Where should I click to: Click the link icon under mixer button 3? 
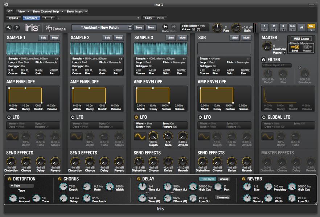pyautogui.click(x=283, y=30)
